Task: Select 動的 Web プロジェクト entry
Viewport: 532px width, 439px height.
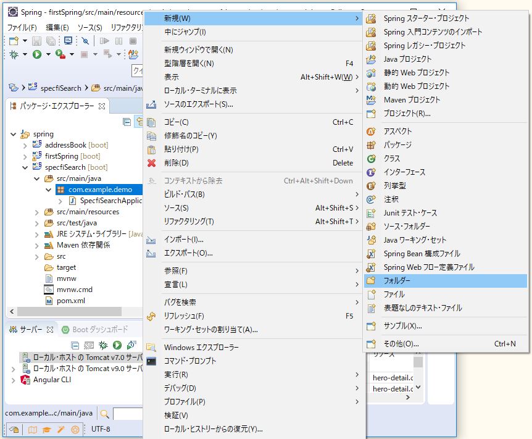Action: pyautogui.click(x=446, y=86)
